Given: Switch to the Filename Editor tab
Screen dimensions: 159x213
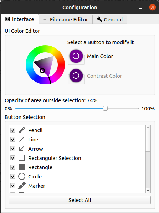Looking at the screenshot, I should pos(66,20).
